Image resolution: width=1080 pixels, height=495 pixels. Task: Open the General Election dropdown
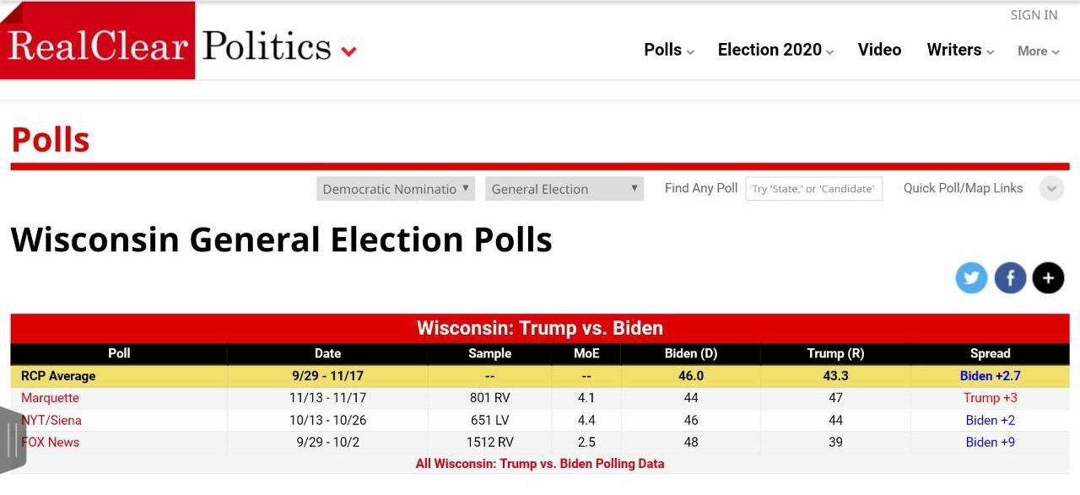tap(564, 189)
